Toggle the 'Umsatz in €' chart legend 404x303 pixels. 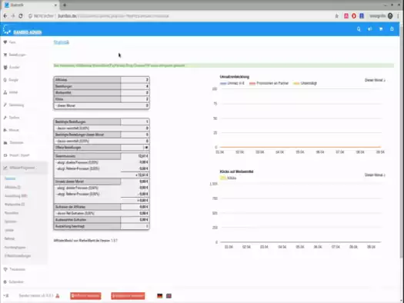(x=232, y=83)
